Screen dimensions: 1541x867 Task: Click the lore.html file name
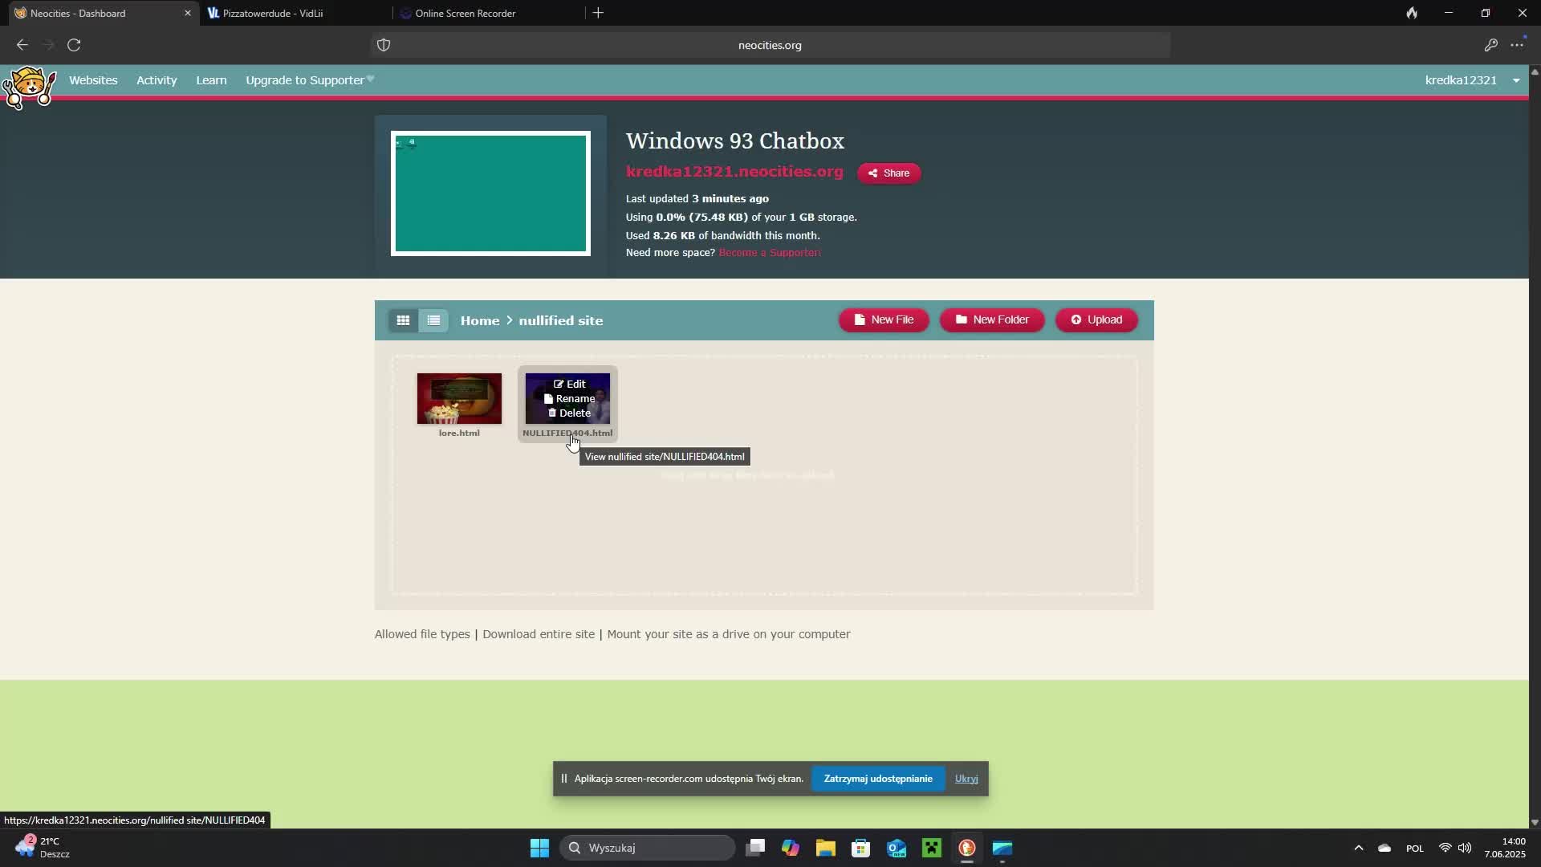(459, 433)
